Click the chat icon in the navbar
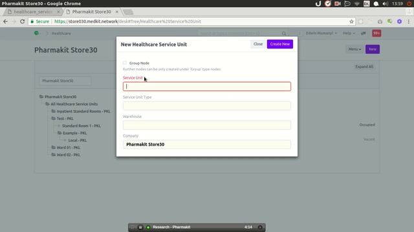Image resolution: width=414 pixels, height=232 pixels. click(x=364, y=33)
